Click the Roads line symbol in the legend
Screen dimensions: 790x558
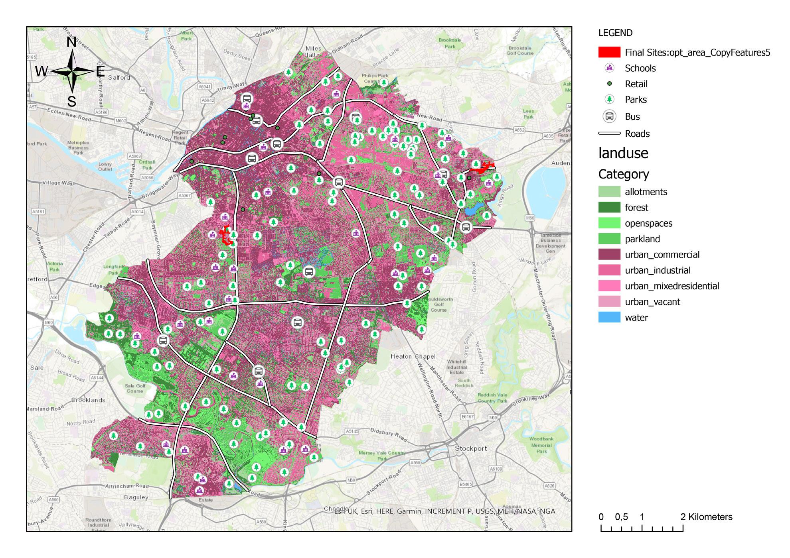click(609, 134)
